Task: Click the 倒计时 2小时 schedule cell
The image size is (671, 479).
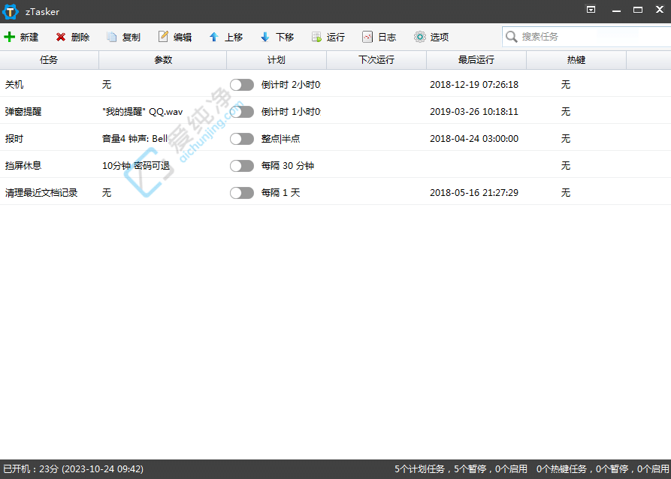Action: pyautogui.click(x=291, y=85)
